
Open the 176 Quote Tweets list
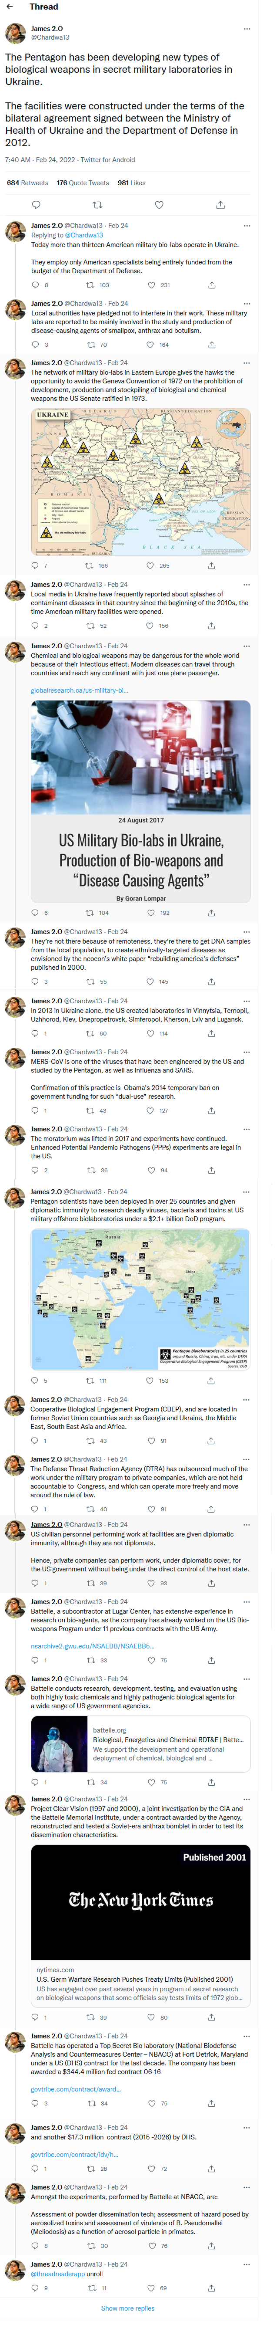[x=83, y=183]
